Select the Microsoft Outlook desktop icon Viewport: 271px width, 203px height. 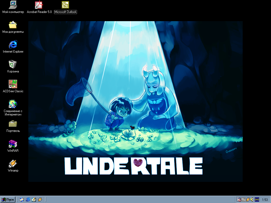coord(65,5)
